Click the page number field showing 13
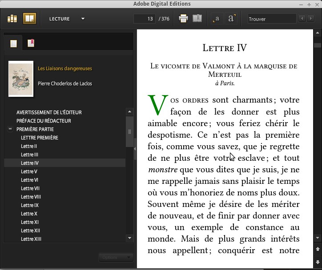The width and height of the screenshot is (322, 270). pos(145,19)
